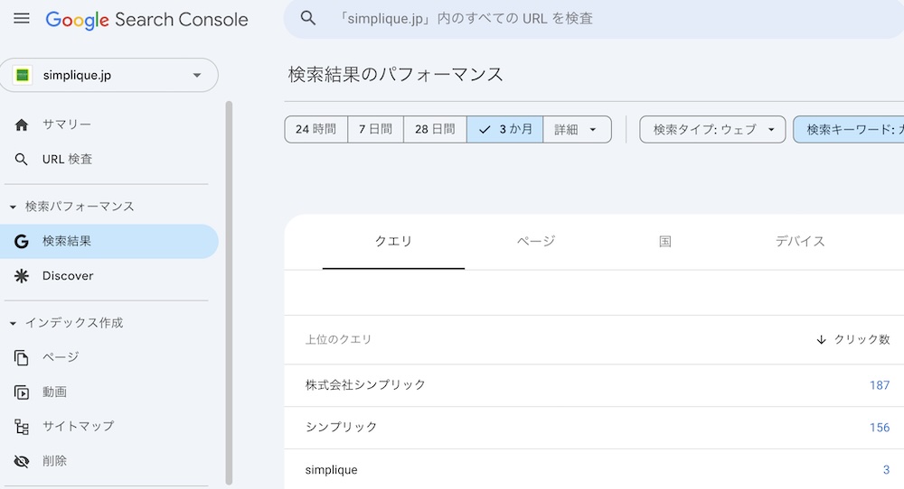Switch to the デバイス tab
Screen dimensions: 904x489
[x=800, y=242]
